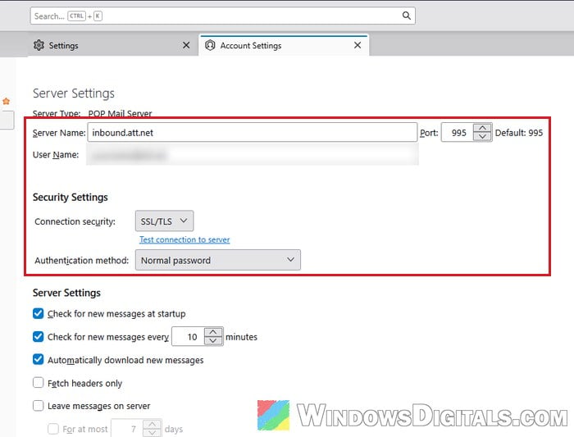Screen dimensions: 574x437
Task: Enable Leave messages on server
Action: pyautogui.click(x=38, y=406)
